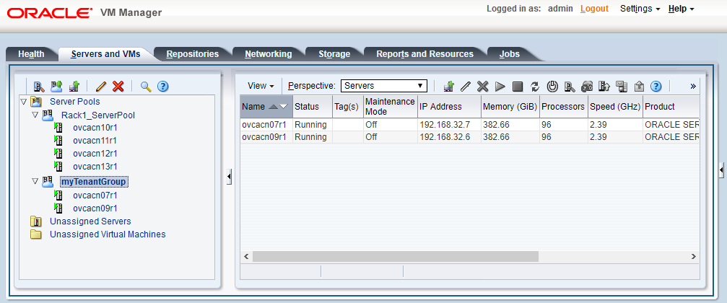Collapse the myTenantGroup tree node
The height and width of the screenshot is (303, 727).
tap(35, 182)
